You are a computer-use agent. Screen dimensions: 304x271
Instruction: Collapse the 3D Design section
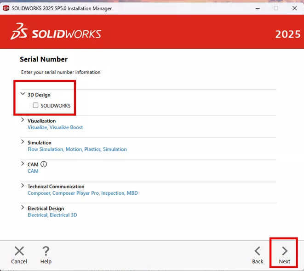[x=23, y=94]
